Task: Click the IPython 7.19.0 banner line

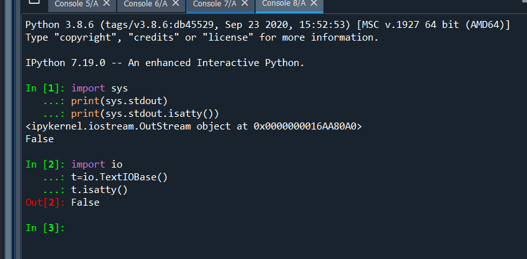Action: (165, 63)
